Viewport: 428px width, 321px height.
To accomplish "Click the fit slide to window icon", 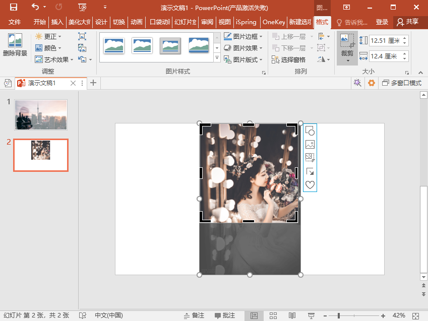I will point(415,315).
